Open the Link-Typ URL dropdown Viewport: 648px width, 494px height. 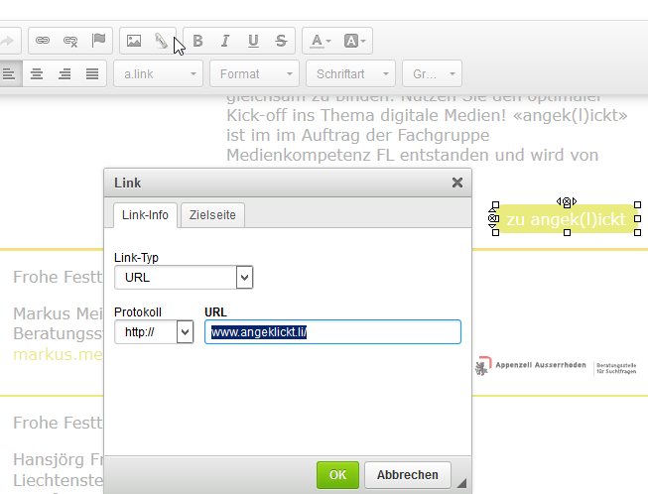point(184,277)
